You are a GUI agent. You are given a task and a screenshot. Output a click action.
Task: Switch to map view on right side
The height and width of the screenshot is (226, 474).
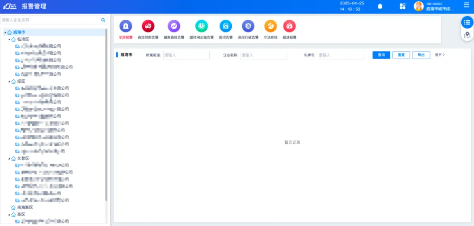coord(467,35)
